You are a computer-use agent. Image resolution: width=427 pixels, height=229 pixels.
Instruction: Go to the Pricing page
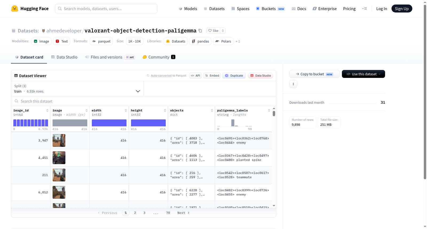click(x=349, y=9)
